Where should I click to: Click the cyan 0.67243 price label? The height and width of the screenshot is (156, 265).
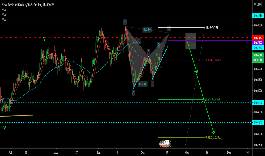[258, 48]
